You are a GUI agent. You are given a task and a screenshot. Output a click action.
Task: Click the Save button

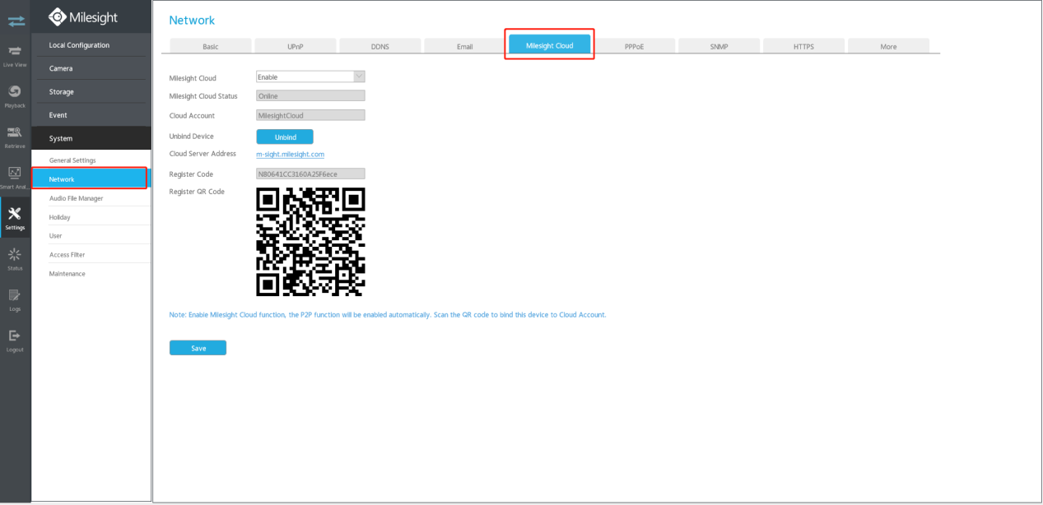198,348
